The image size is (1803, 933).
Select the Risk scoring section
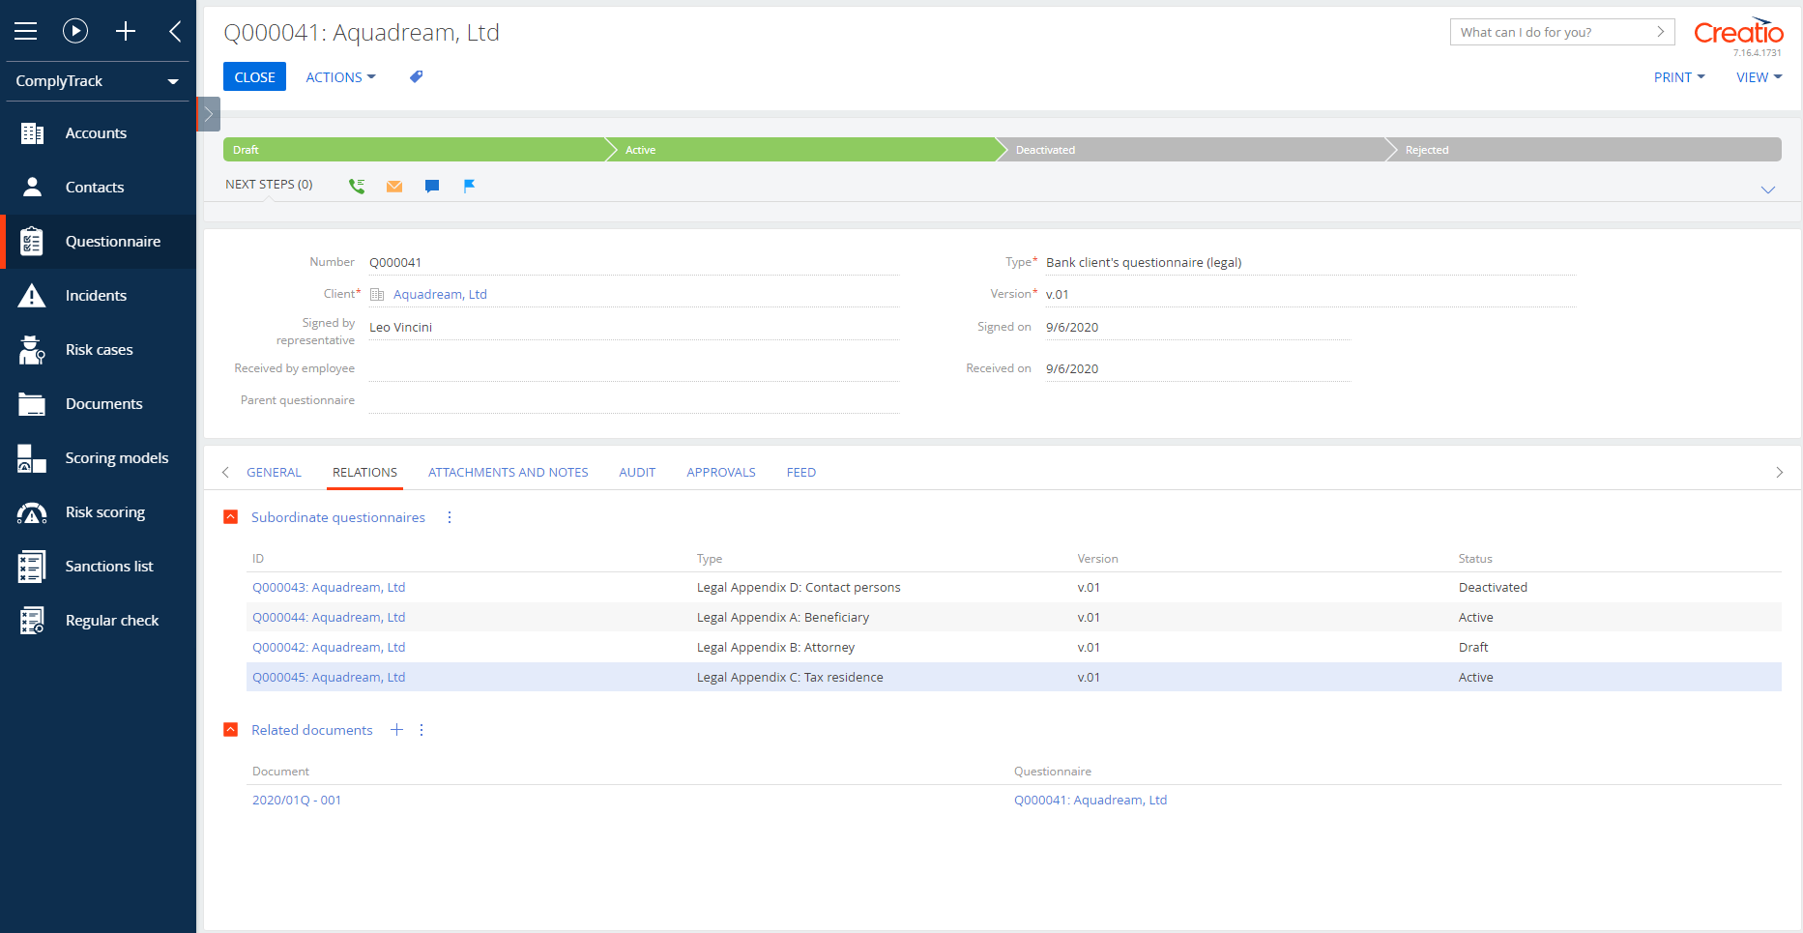tap(104, 511)
